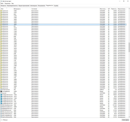Image resolution: width=130 pixels, height=122 pixels.
Task: Click the scrollbar down arrow
Action: pos(129,117)
